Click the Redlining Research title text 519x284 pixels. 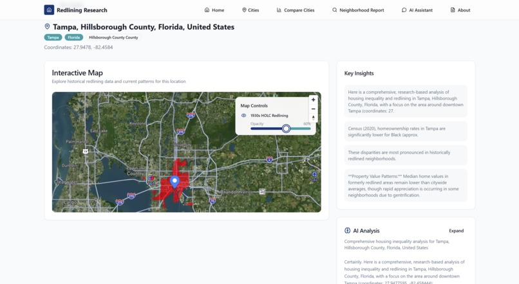[x=82, y=10]
